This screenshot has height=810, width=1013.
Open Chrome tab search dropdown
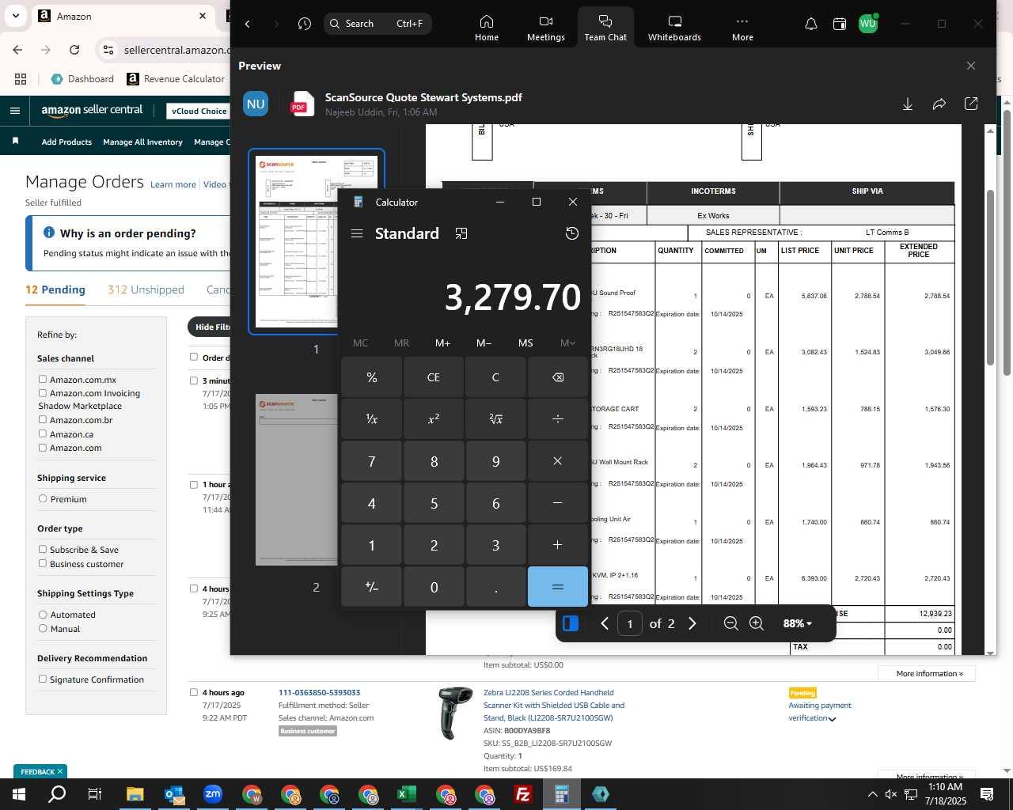point(16,16)
